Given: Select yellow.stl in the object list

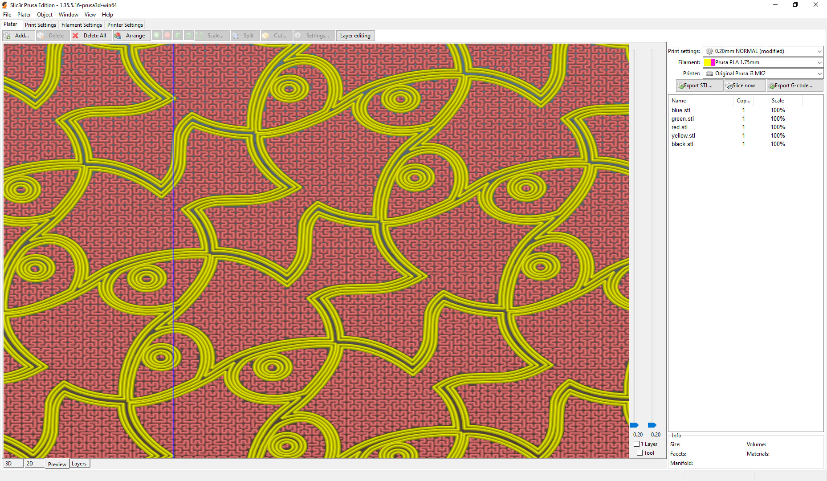Looking at the screenshot, I should pos(683,135).
